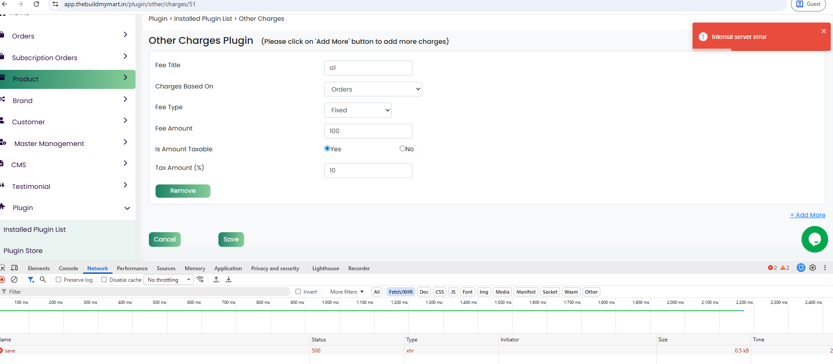Viewport: 833px width, 364px height.
Task: Toggle the Img request type filter
Action: pos(484,292)
